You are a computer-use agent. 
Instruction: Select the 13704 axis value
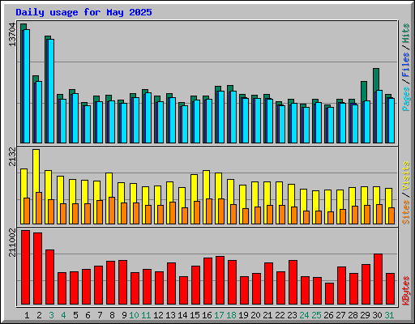click(12, 35)
